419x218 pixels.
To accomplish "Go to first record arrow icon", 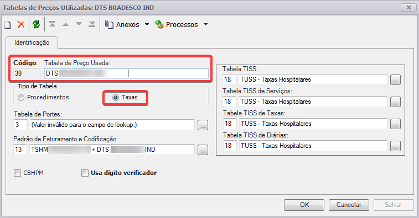I will tap(52, 24).
